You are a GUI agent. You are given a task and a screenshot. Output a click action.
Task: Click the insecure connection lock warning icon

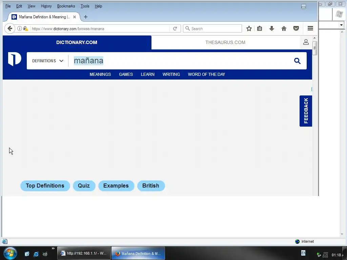click(x=26, y=28)
